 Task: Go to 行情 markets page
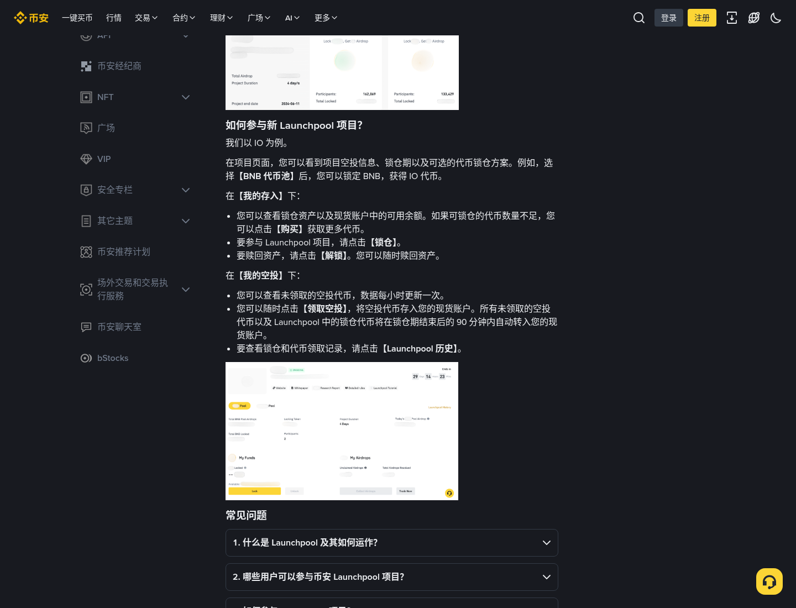[x=114, y=18]
